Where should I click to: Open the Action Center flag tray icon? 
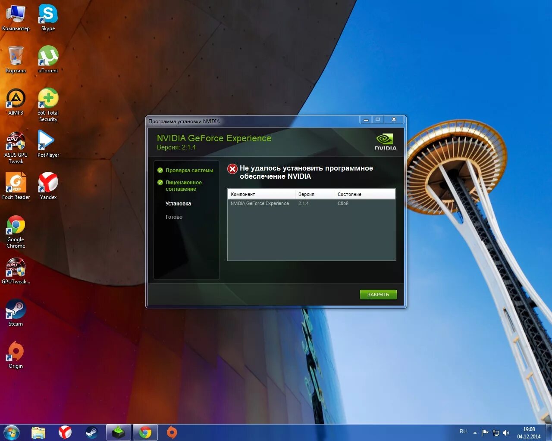[x=486, y=432]
